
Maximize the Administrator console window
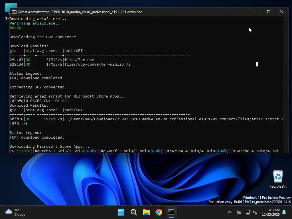coord(269,12)
